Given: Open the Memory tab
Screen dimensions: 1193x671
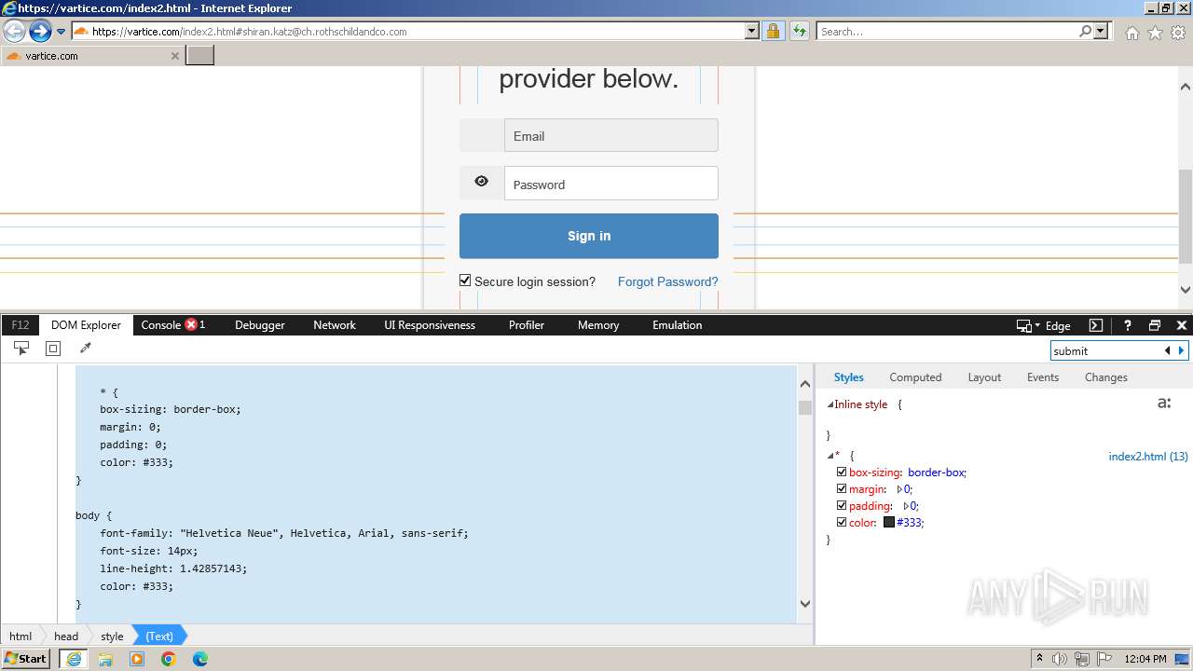Looking at the screenshot, I should (598, 325).
